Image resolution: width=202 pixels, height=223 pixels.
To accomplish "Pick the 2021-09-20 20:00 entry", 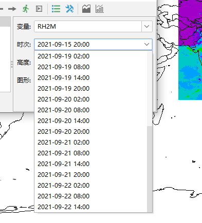I will pyautogui.click(x=91, y=132).
